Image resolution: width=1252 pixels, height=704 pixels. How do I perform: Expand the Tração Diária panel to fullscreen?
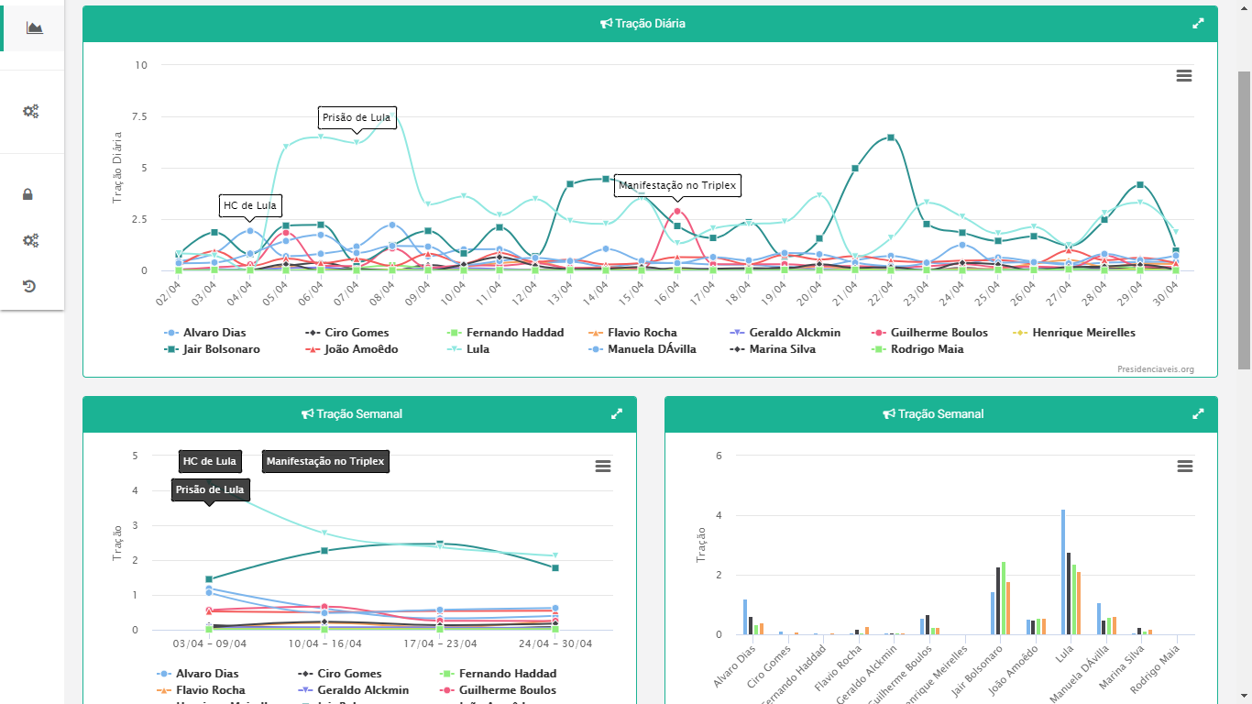(x=1198, y=24)
